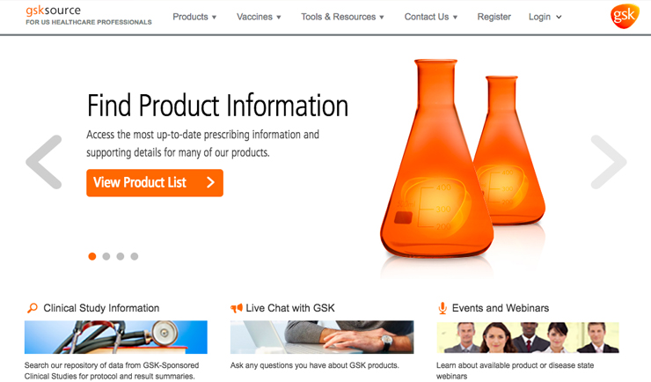Select the second carousel indicator dot
Screen dimensions: 651x382
pos(106,256)
